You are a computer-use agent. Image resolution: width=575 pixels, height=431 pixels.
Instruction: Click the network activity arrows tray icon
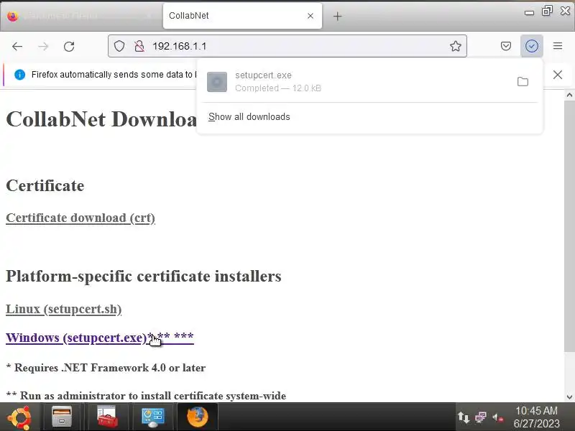[463, 417]
